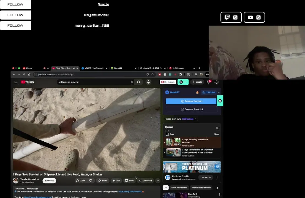The height and width of the screenshot is (198, 305).
Task: Click the cast/install icon in address bar
Action: (148, 75)
